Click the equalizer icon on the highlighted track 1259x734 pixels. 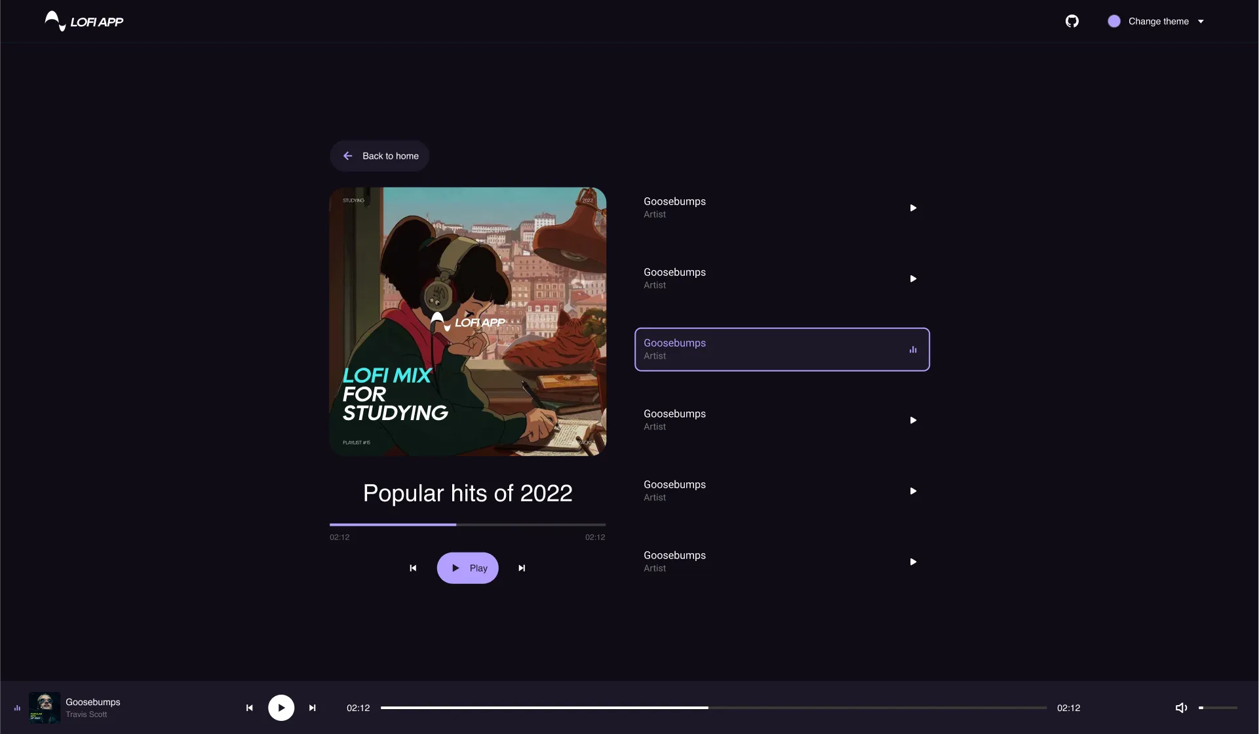[x=913, y=349]
